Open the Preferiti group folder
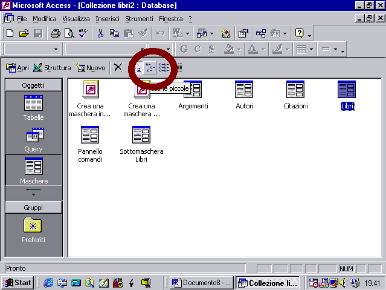Viewport: 386px width, 290px height. [33, 230]
